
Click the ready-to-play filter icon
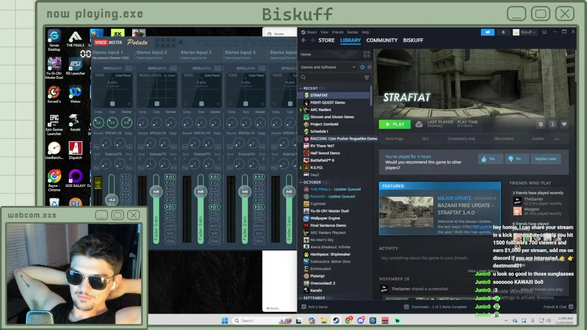pos(369,67)
